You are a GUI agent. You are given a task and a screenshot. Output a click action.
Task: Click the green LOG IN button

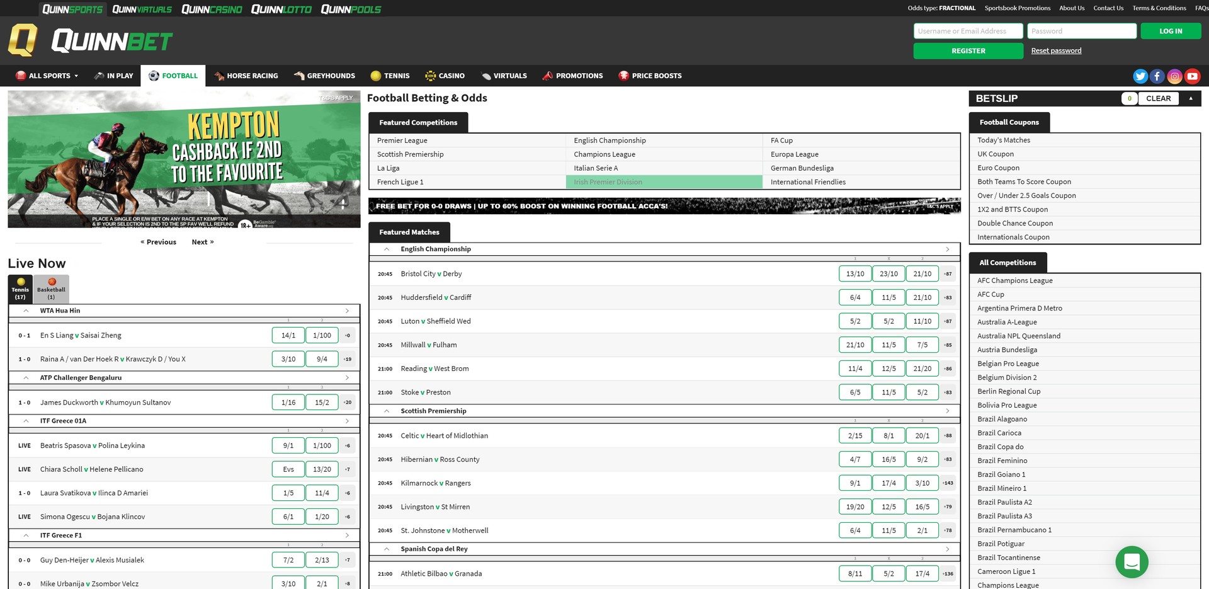pyautogui.click(x=1171, y=31)
